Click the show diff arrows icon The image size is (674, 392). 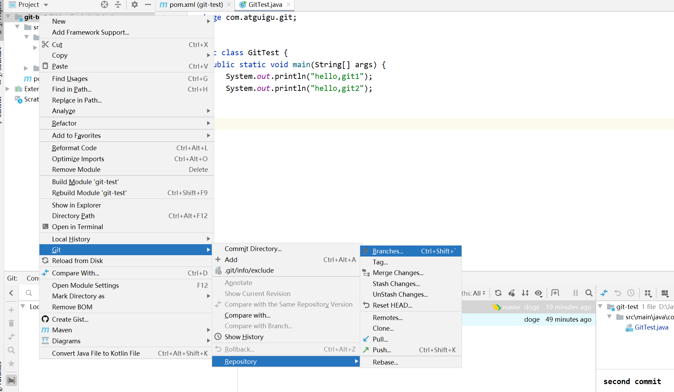[x=604, y=293]
